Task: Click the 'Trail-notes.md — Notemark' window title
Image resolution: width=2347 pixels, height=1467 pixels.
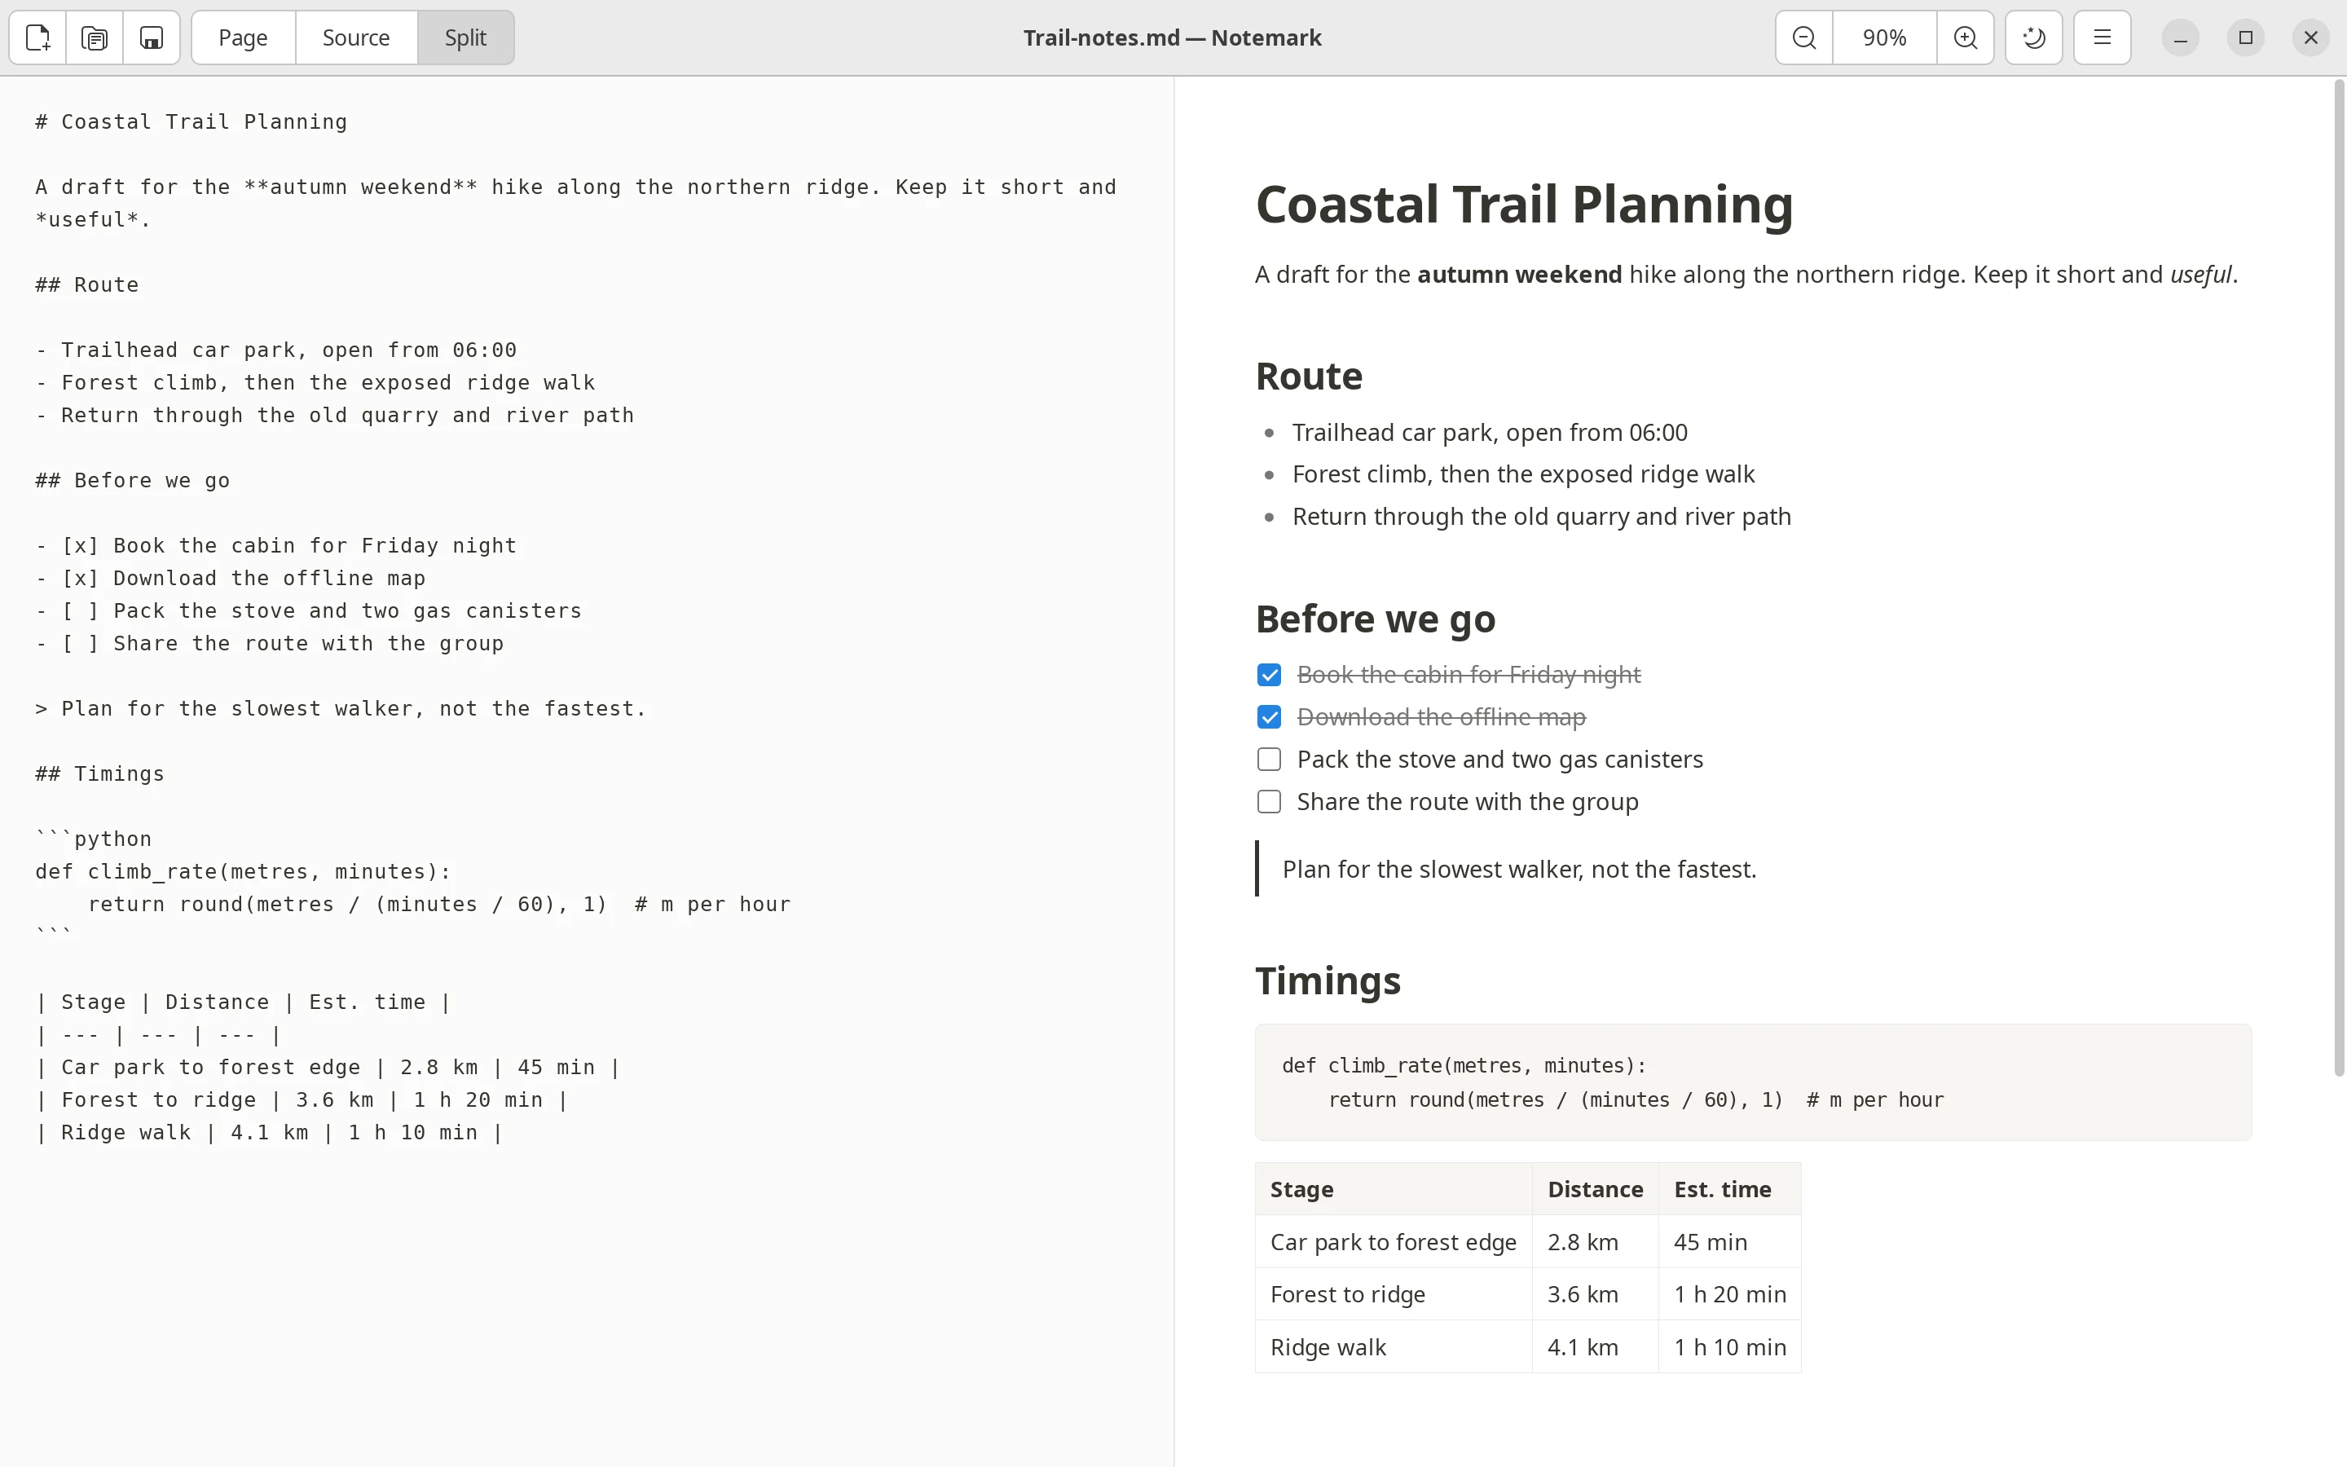Action: tap(1173, 37)
